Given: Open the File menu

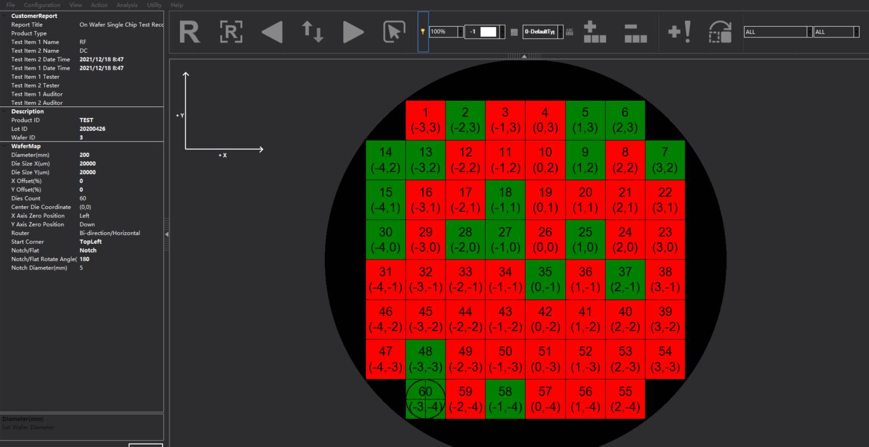Looking at the screenshot, I should pos(10,5).
